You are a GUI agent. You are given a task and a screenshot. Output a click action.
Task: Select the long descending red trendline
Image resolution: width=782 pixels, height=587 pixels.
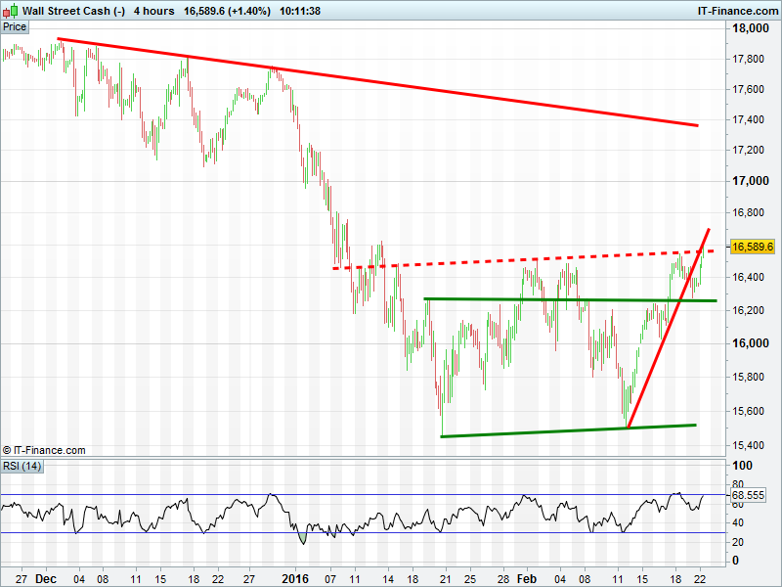[x=377, y=82]
